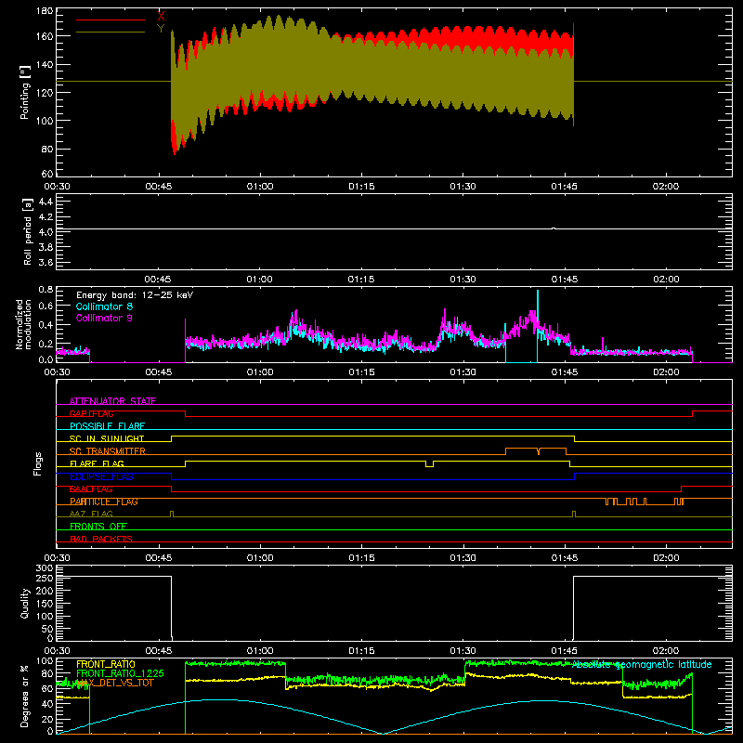This screenshot has height=743, width=743.
Task: Click the "4.0" tick on Roll period axis
Action: click(x=46, y=232)
